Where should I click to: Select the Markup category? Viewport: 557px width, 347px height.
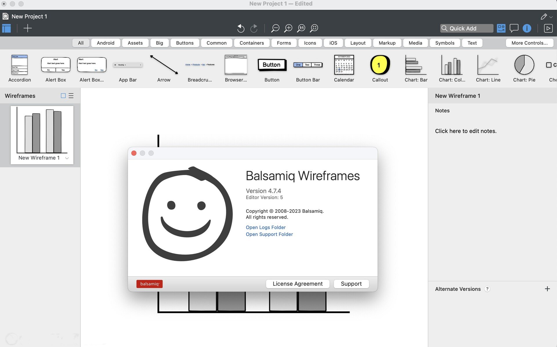coord(387,43)
